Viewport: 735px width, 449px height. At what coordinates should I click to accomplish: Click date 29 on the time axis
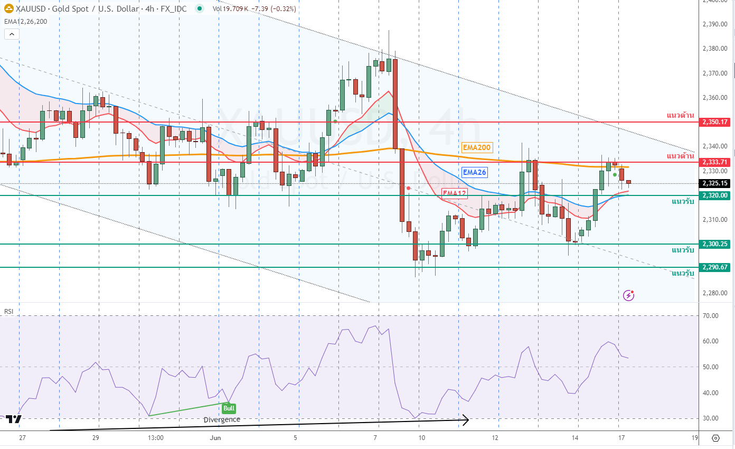[96, 438]
